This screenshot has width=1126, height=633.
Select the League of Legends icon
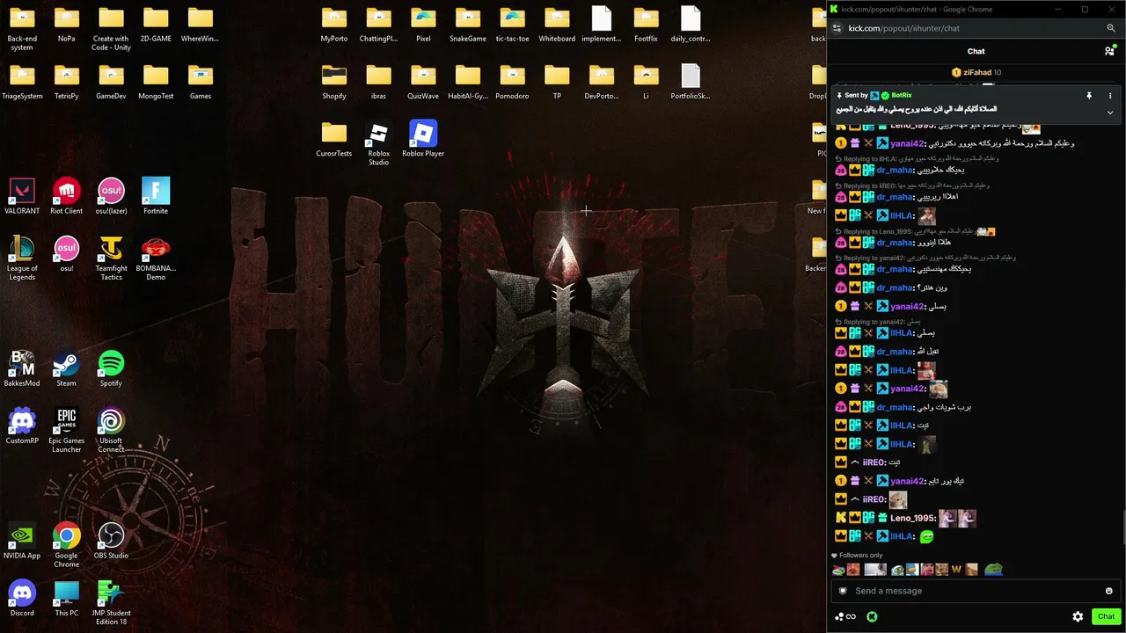22,258
